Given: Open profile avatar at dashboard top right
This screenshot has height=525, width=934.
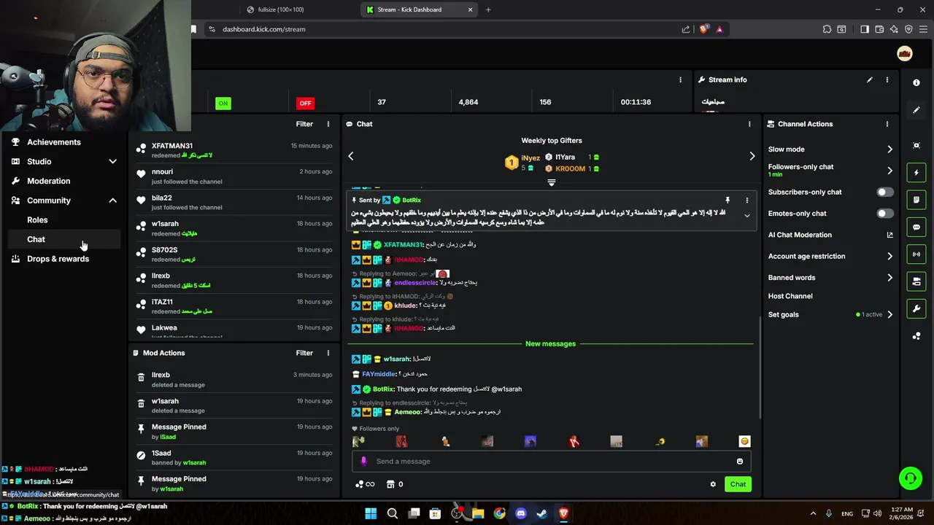Looking at the screenshot, I should pyautogui.click(x=905, y=54).
